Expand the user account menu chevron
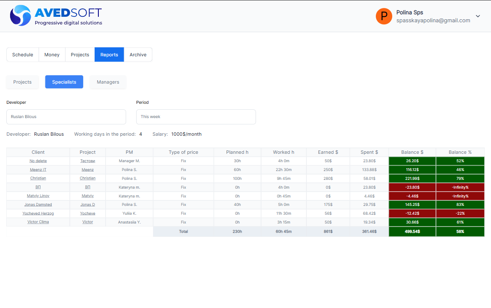Screen dimensions: 491x308 478,16
